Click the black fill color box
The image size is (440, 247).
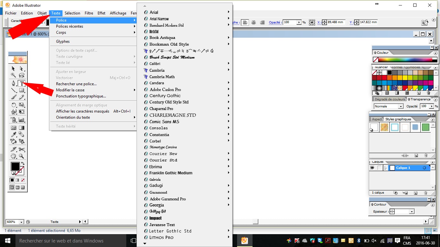15,166
